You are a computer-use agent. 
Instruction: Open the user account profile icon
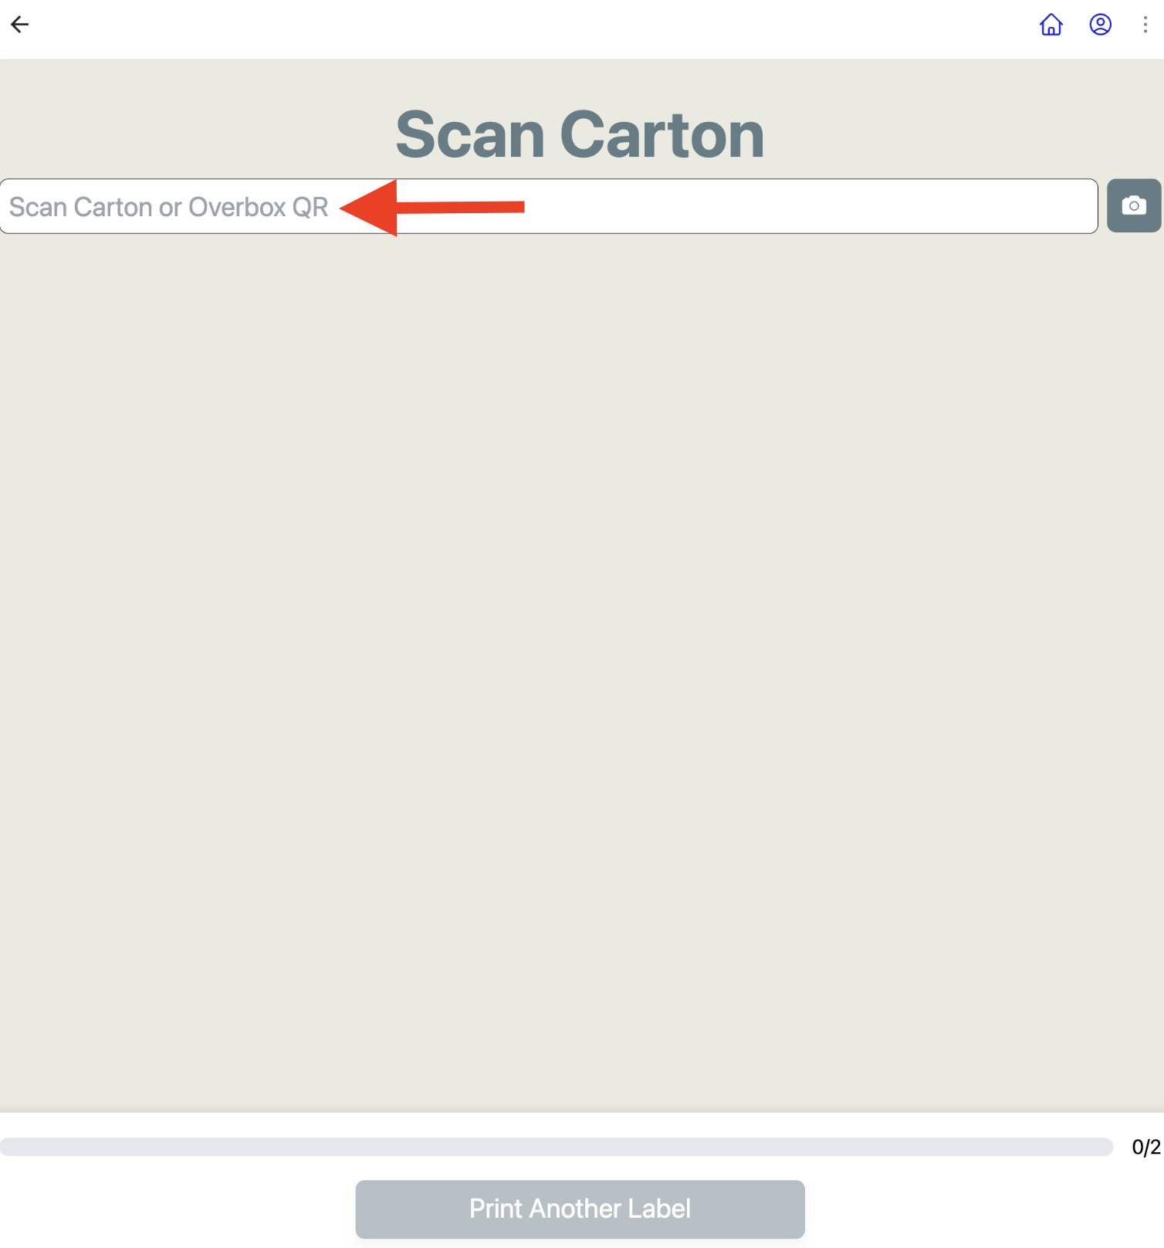click(x=1100, y=25)
